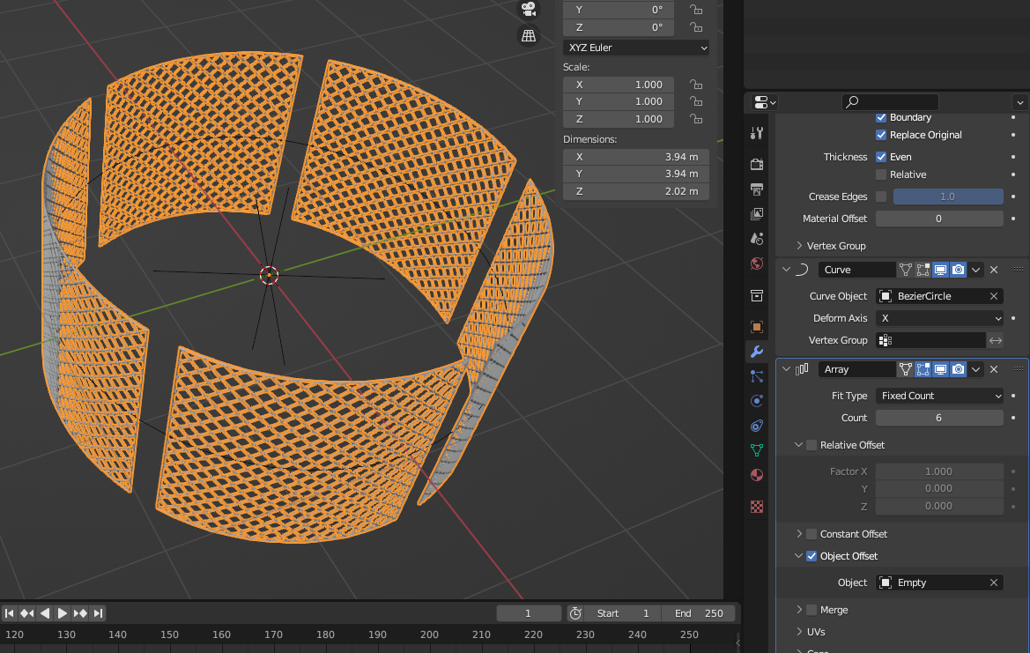Toggle Curve modifier viewport display

(x=941, y=270)
